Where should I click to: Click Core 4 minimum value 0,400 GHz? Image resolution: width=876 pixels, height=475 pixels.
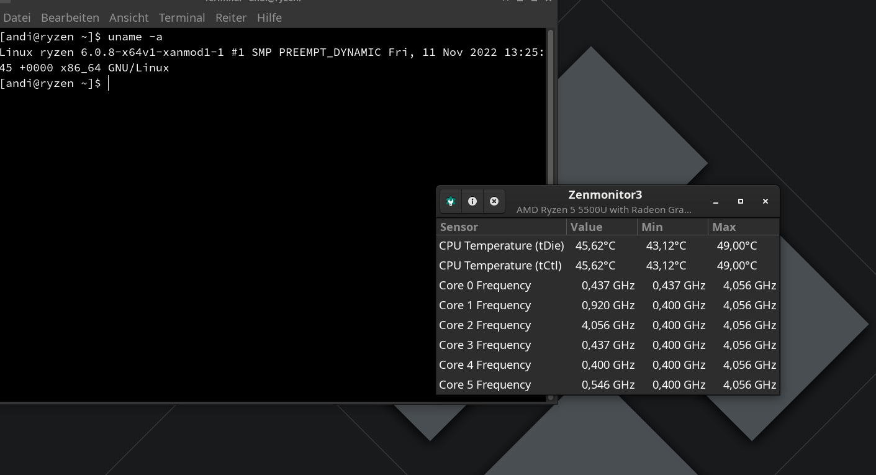click(x=679, y=365)
